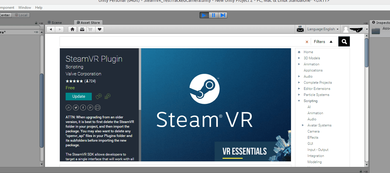
Task: Open the Component menu
Action: pyautogui.click(x=7, y=8)
